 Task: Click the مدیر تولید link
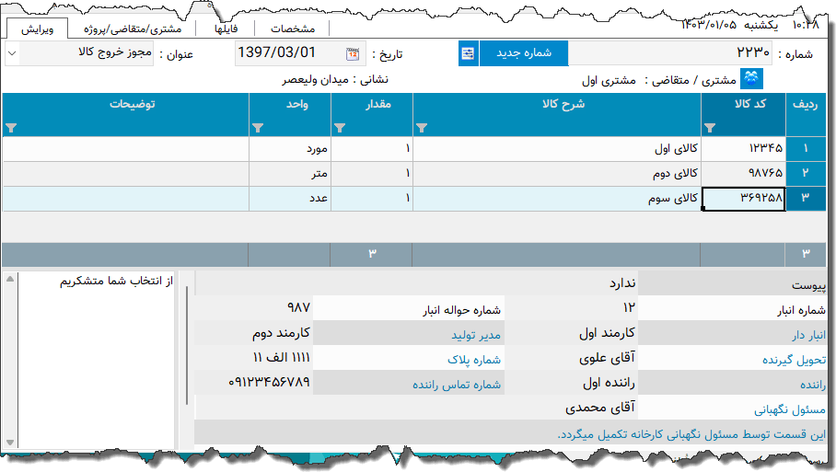point(476,335)
